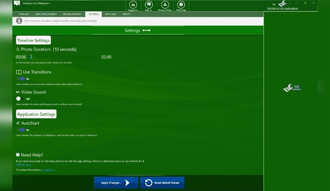Click the AutoStart rocket icon
Screen dimensions: 330x191
click(x=18, y=123)
